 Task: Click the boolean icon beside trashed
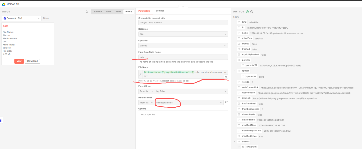click(x=239, y=49)
